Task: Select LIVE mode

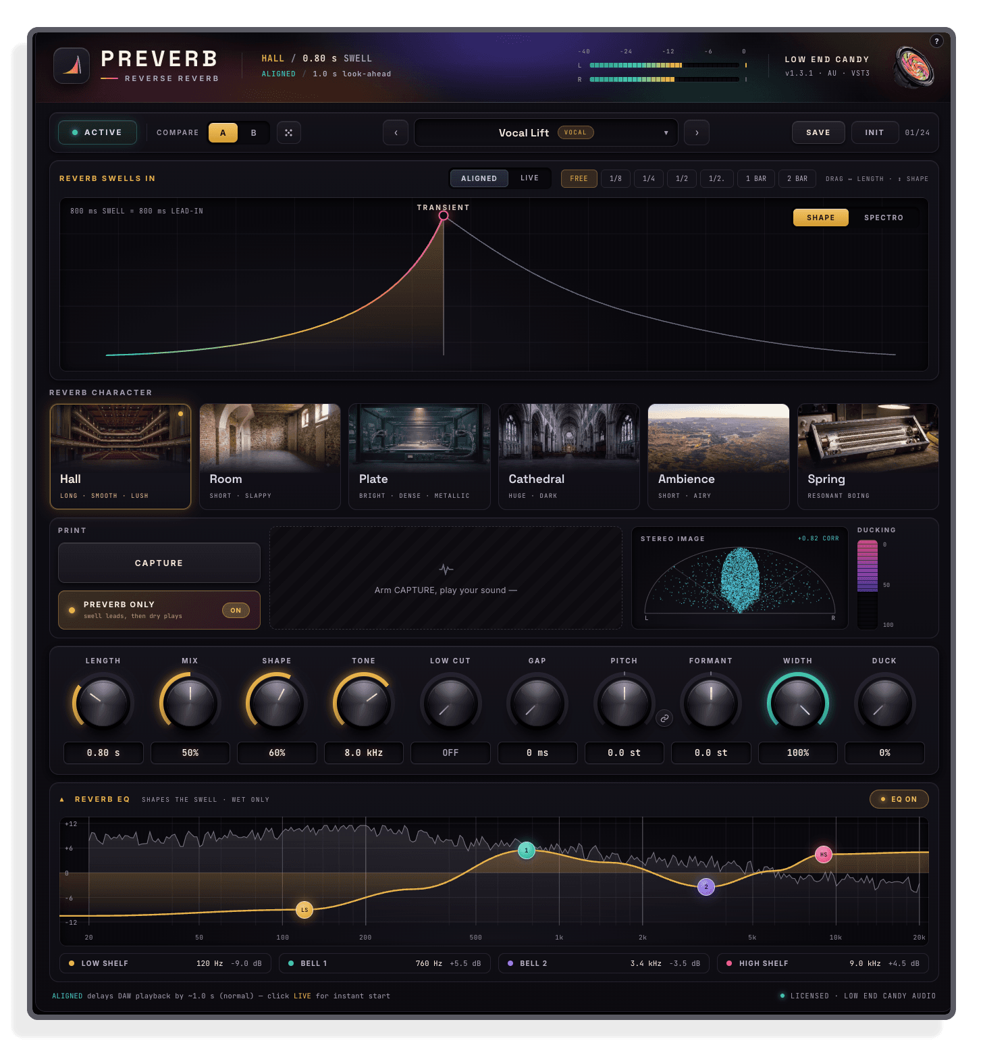Action: [x=529, y=178]
